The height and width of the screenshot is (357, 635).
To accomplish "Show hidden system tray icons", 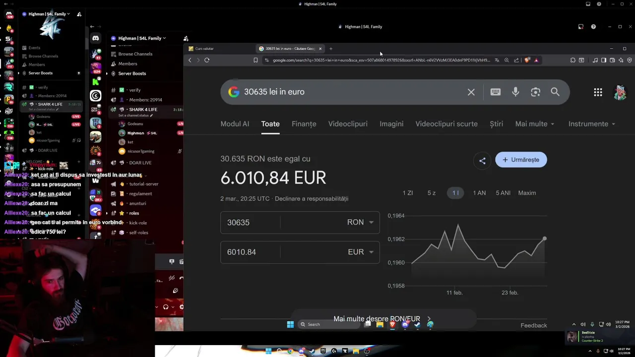I will [x=574, y=324].
